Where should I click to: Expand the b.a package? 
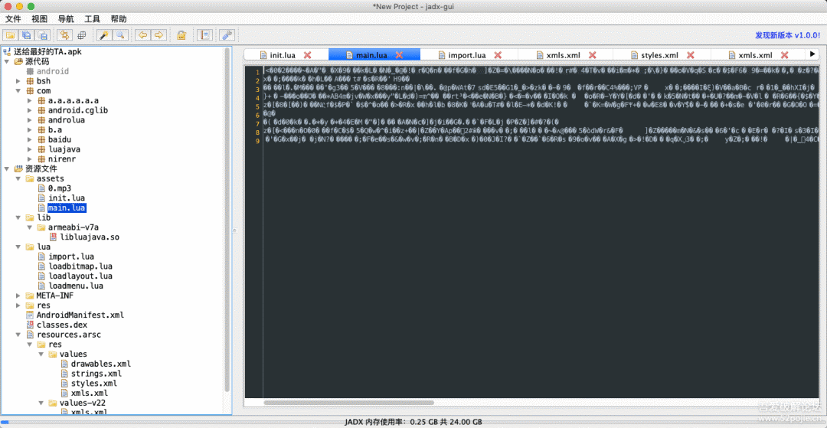point(30,129)
